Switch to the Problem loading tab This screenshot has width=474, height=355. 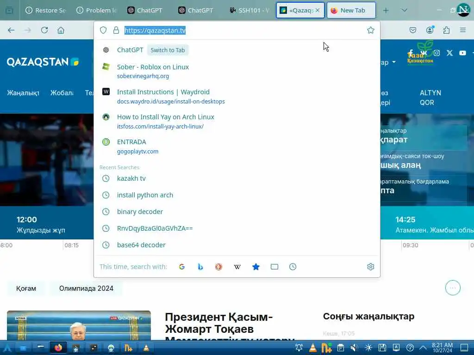click(96, 10)
